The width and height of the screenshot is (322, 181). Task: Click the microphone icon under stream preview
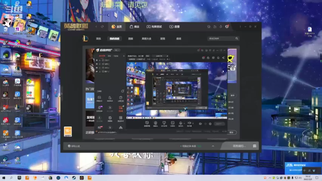coord(180,123)
